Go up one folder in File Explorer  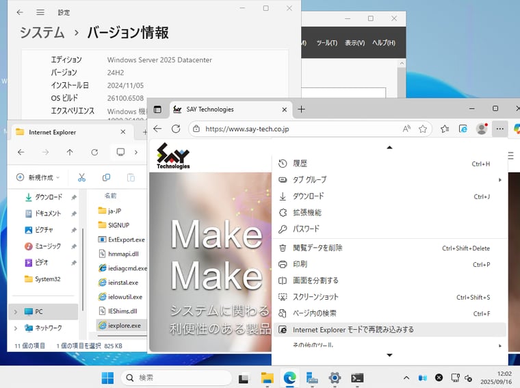pos(70,152)
